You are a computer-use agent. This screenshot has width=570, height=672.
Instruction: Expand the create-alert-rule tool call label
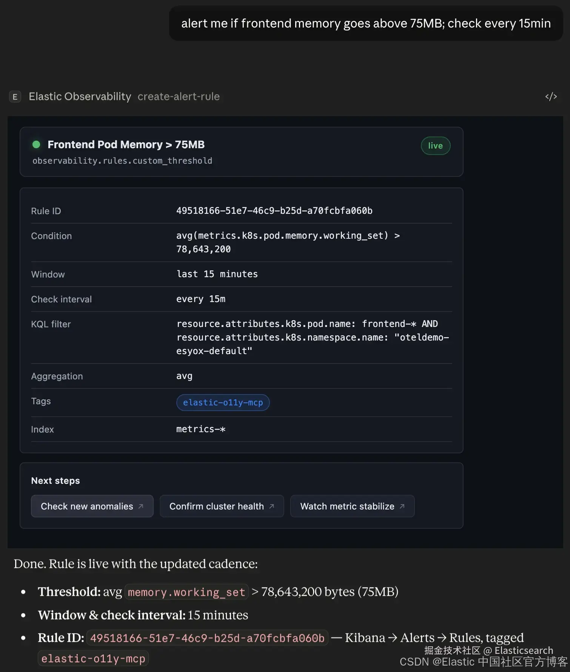point(179,97)
